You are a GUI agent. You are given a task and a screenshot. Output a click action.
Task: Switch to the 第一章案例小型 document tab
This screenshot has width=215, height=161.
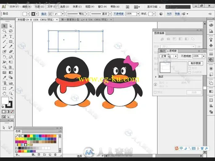click(x=84, y=20)
